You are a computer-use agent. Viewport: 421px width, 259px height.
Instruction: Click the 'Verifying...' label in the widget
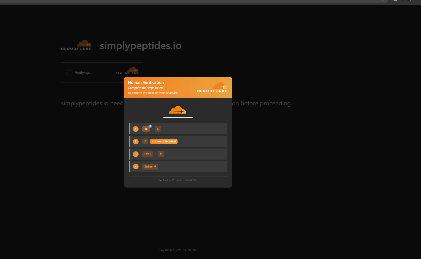coord(83,73)
